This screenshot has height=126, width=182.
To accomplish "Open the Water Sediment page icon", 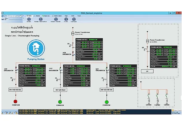I will [41, 20].
